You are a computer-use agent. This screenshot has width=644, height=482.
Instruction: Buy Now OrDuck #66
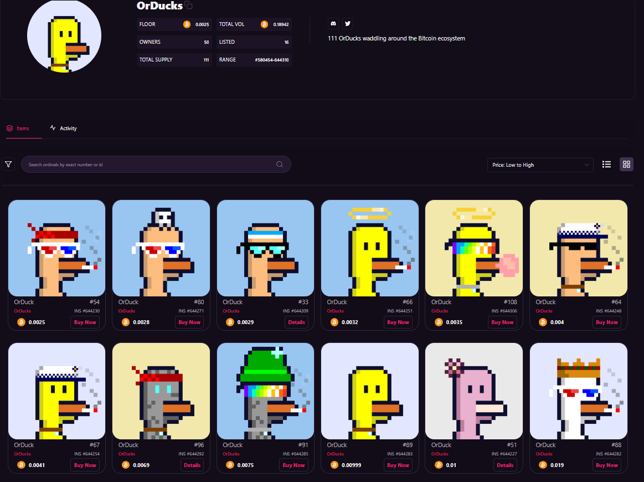tap(398, 322)
